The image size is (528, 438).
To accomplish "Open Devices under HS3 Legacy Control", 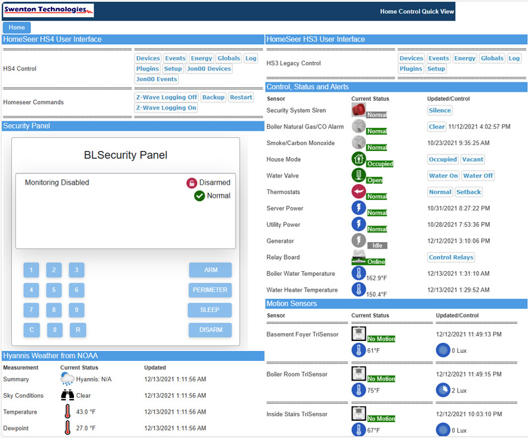I will 411,58.
